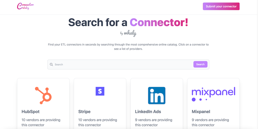Click LinkedIn Ads' 9 vendors description
Screen dimensions: 258x129
pyautogui.click(x=153, y=122)
